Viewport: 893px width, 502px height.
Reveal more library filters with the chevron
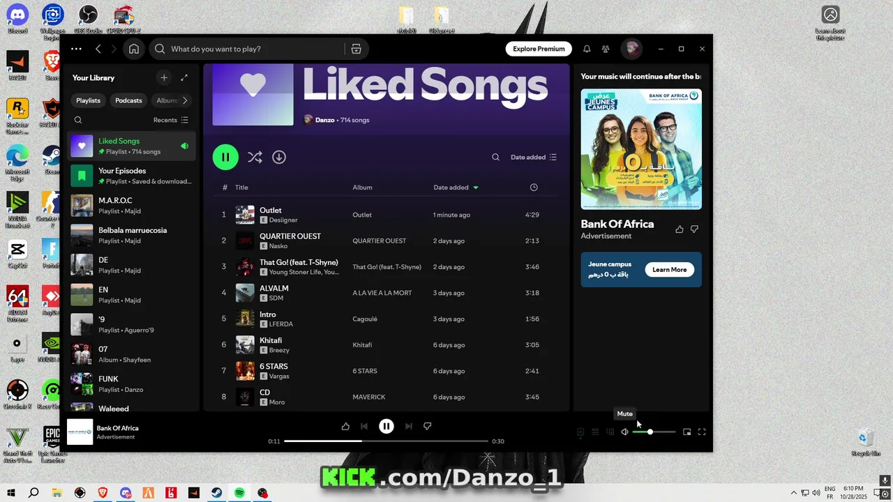(x=185, y=100)
